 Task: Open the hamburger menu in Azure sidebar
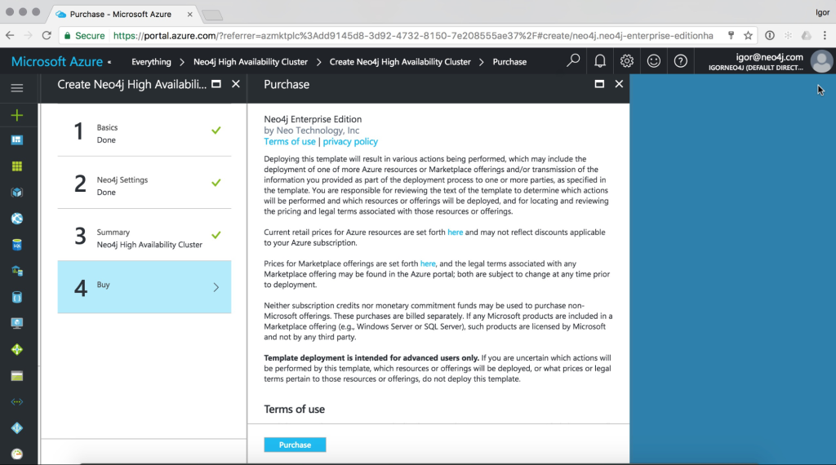coord(17,88)
